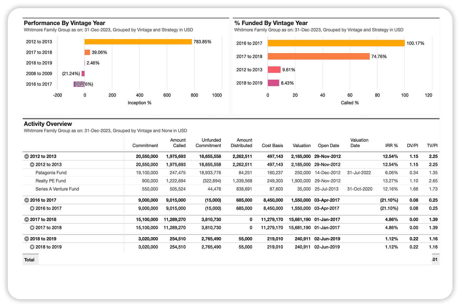The image size is (460, 307).
Task: Collapse the top-level 2017 to 2018 group
Action: tap(26, 219)
